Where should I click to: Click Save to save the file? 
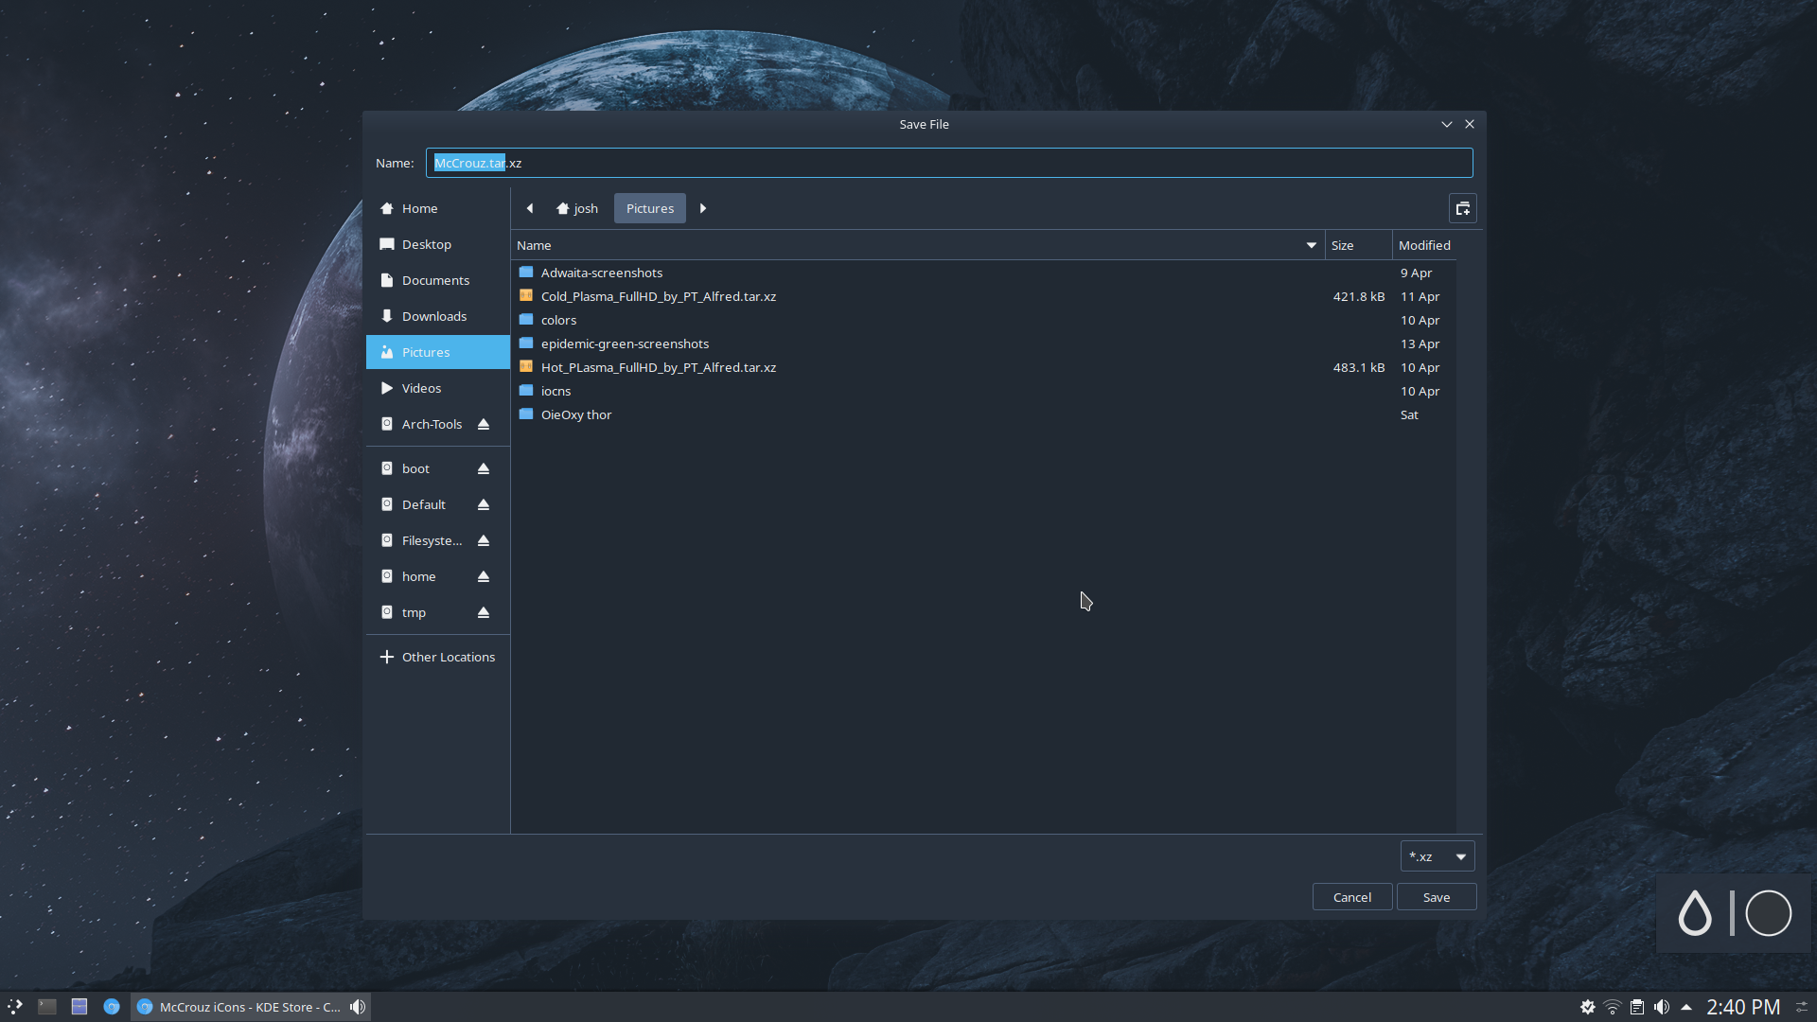[1436, 896]
